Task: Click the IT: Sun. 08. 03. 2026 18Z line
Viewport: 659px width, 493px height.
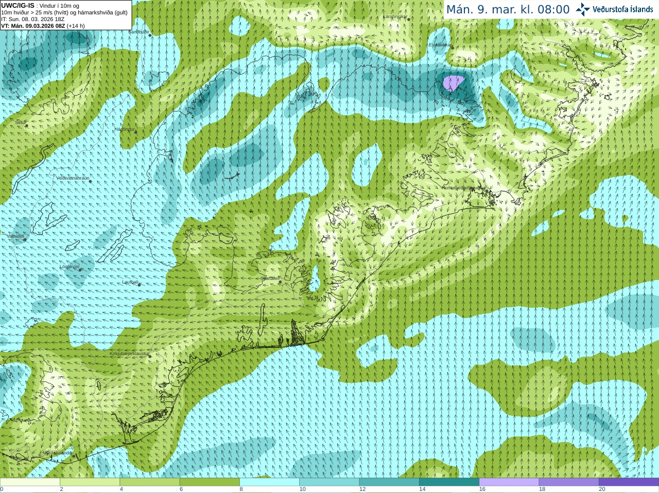Action: (33, 19)
